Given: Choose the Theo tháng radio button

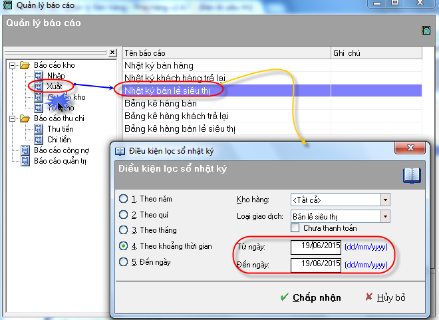Looking at the screenshot, I should 123,230.
